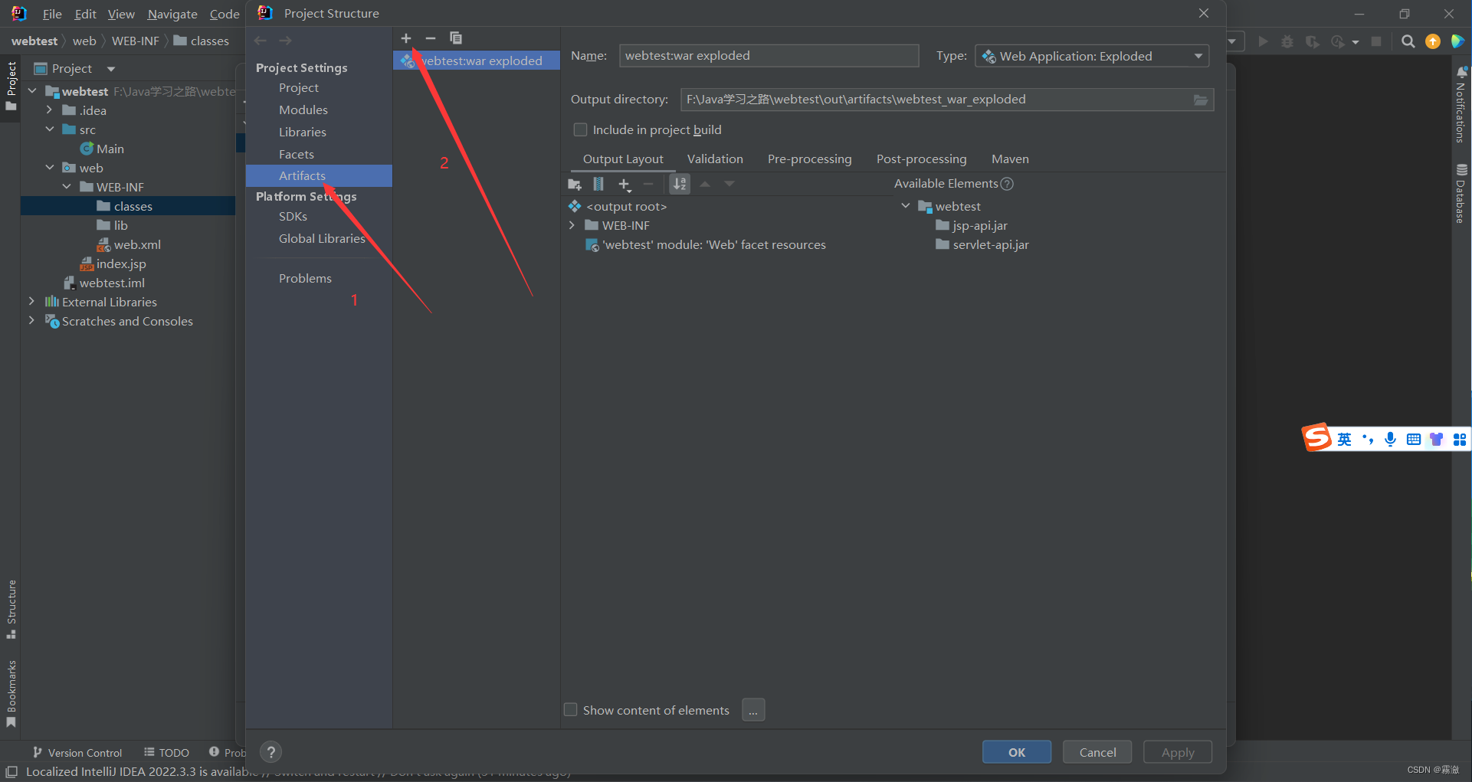Toggle Sogou voice input microphone
This screenshot has height=782, width=1472.
[1390, 439]
